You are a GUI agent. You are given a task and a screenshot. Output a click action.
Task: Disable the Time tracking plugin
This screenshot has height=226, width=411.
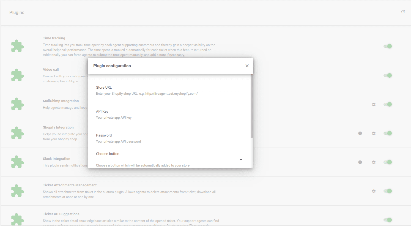[388, 46]
